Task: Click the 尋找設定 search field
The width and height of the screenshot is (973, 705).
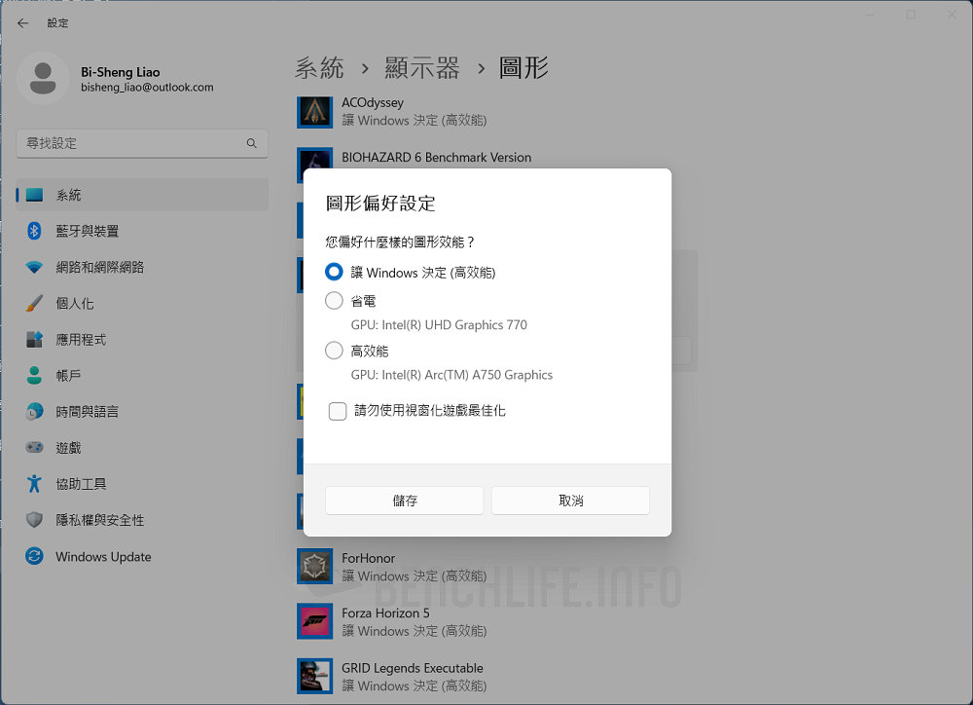Action: (x=131, y=143)
